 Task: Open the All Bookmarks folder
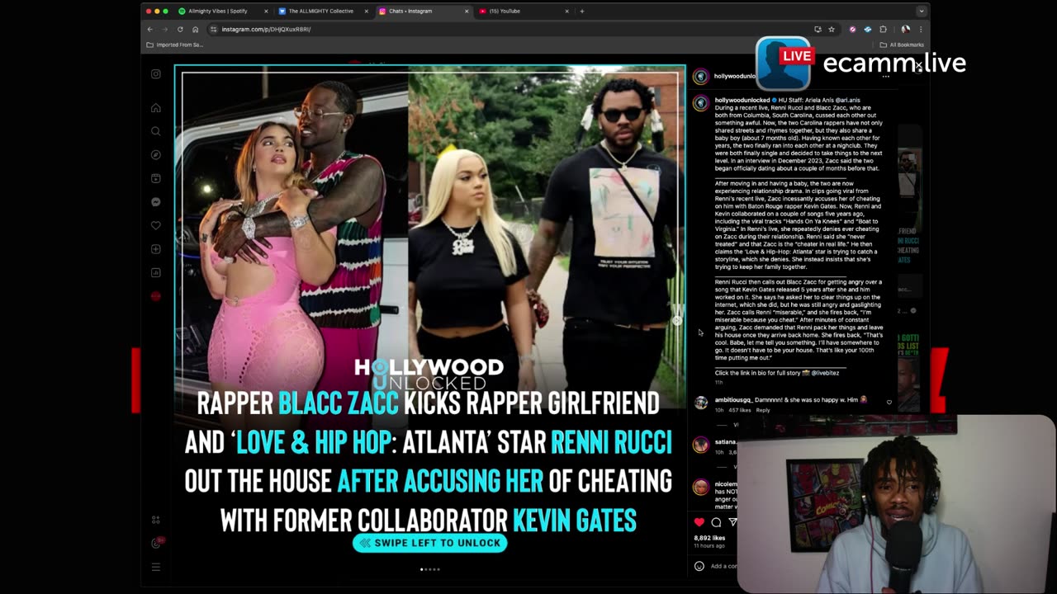902,45
